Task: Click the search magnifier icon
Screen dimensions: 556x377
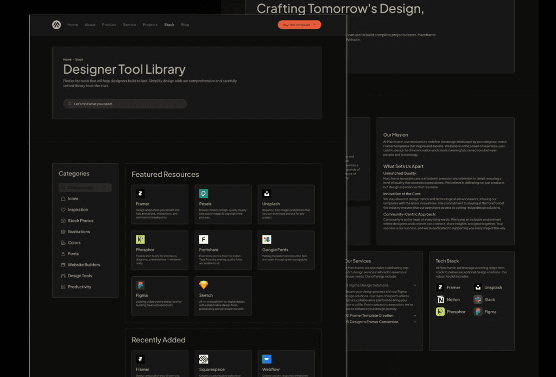Action: 70,104
